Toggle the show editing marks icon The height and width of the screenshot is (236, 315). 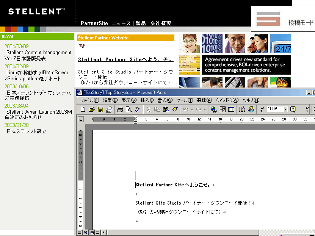tap(262, 109)
